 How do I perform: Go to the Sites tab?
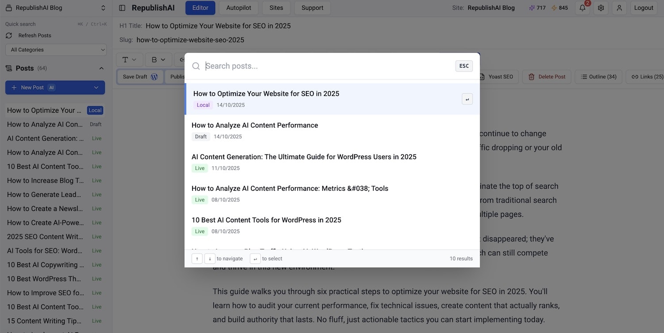tap(276, 8)
